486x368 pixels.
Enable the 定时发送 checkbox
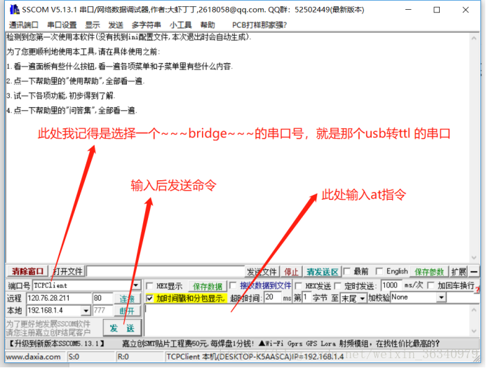click(x=338, y=285)
